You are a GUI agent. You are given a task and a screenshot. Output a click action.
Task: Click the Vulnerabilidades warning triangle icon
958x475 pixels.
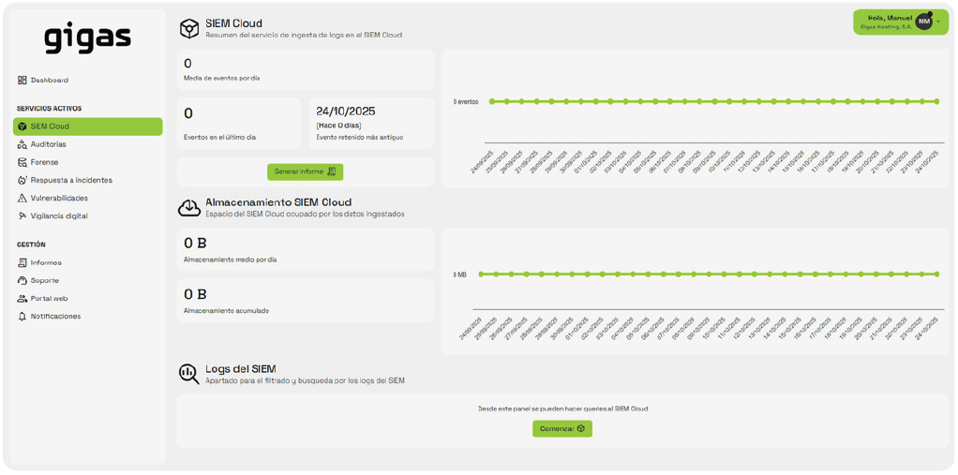22,198
